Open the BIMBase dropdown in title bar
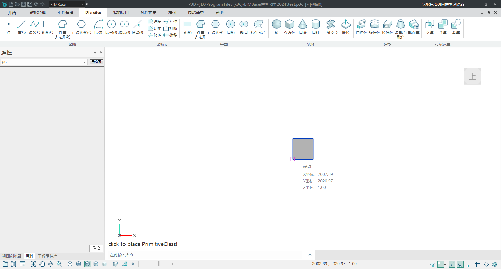The image size is (501, 269). (82, 4)
